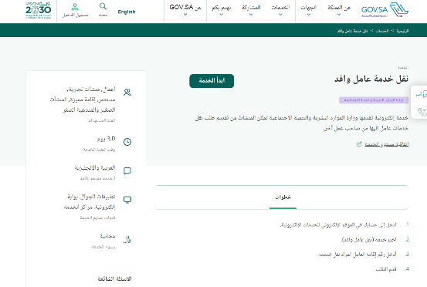
Task: Click step 2 about choosing transfer worker service
Action: (x=369, y=240)
